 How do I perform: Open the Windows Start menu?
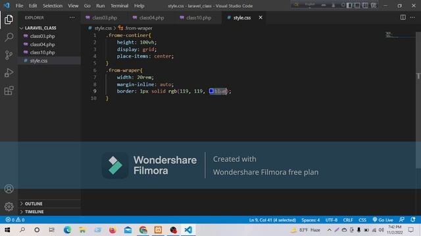[x=7, y=230]
